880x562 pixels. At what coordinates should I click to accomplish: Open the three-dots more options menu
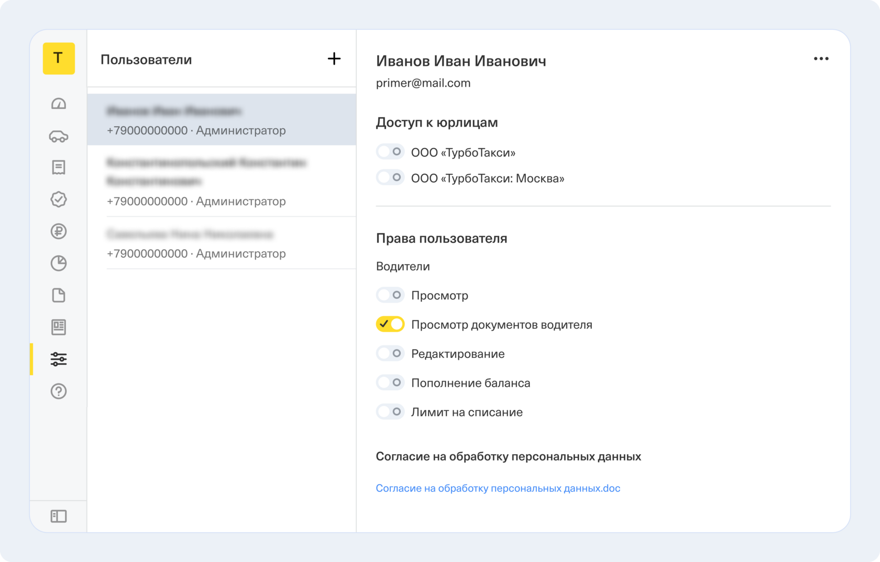point(821,59)
